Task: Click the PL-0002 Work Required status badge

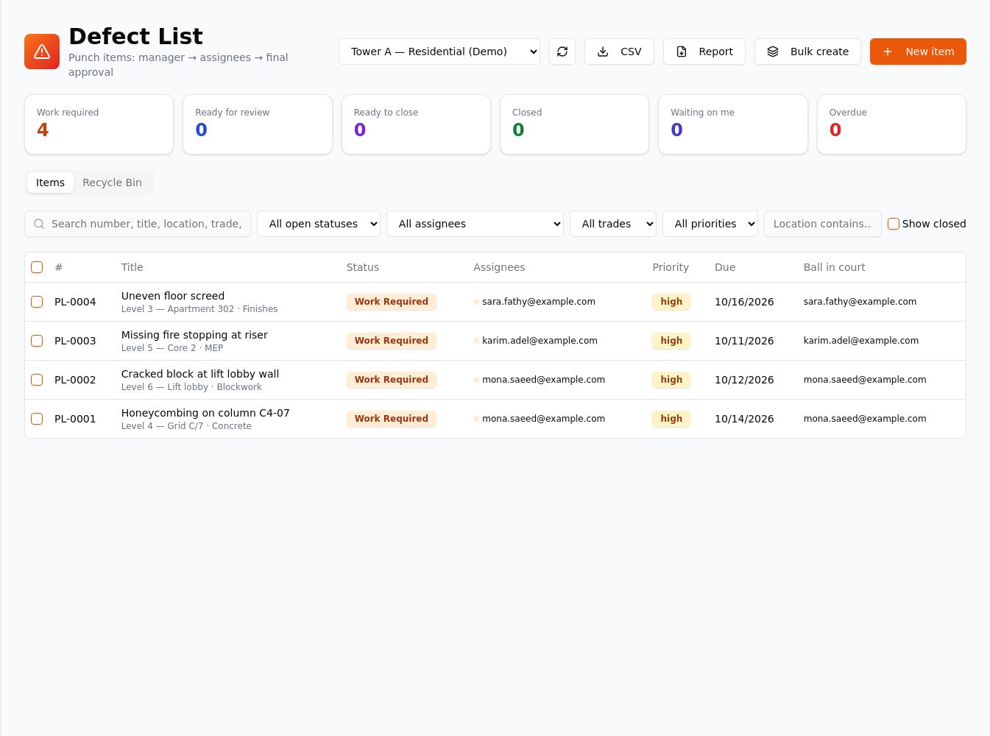Action: (x=392, y=380)
